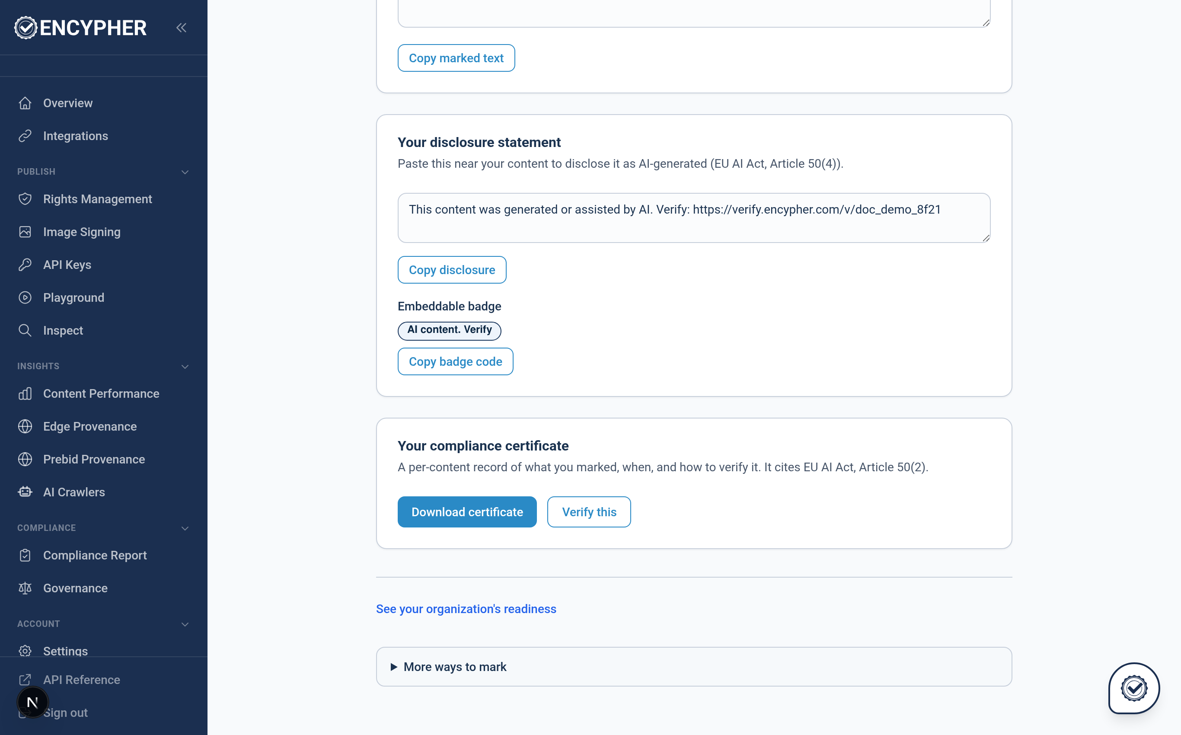
Task: Click the Your disclosure statement heading
Action: (x=479, y=142)
